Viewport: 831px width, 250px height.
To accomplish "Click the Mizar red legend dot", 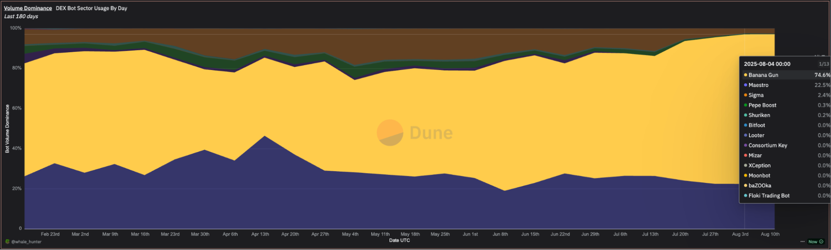I will pos(745,155).
